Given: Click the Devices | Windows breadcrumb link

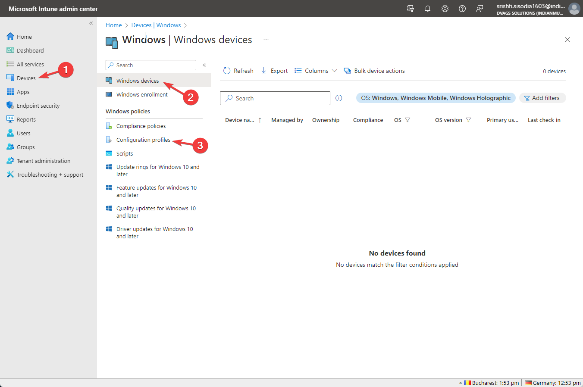Looking at the screenshot, I should pyautogui.click(x=156, y=25).
